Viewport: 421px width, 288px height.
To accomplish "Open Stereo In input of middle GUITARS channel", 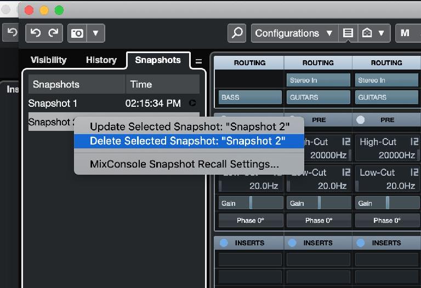I will [x=318, y=80].
